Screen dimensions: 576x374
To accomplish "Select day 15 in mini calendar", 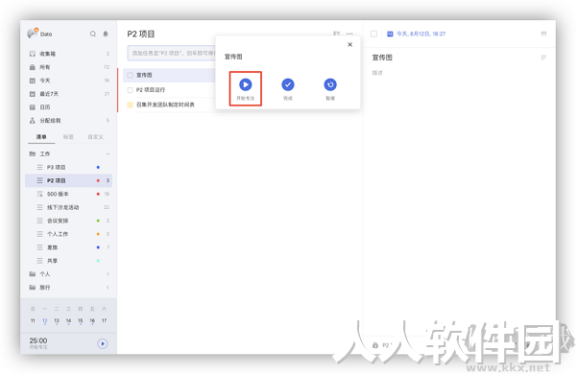I will [81, 321].
